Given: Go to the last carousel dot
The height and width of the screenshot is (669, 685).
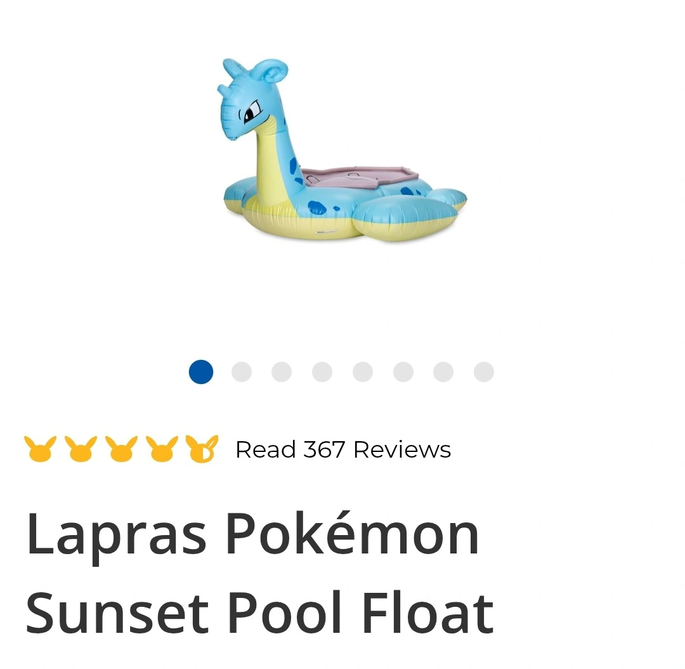Looking at the screenshot, I should pos(484,372).
